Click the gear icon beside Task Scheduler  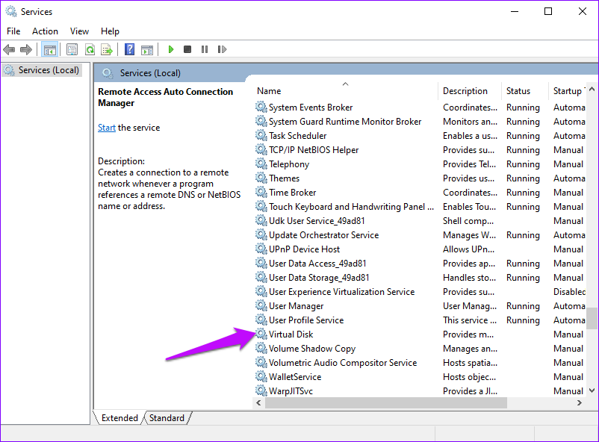tap(261, 135)
